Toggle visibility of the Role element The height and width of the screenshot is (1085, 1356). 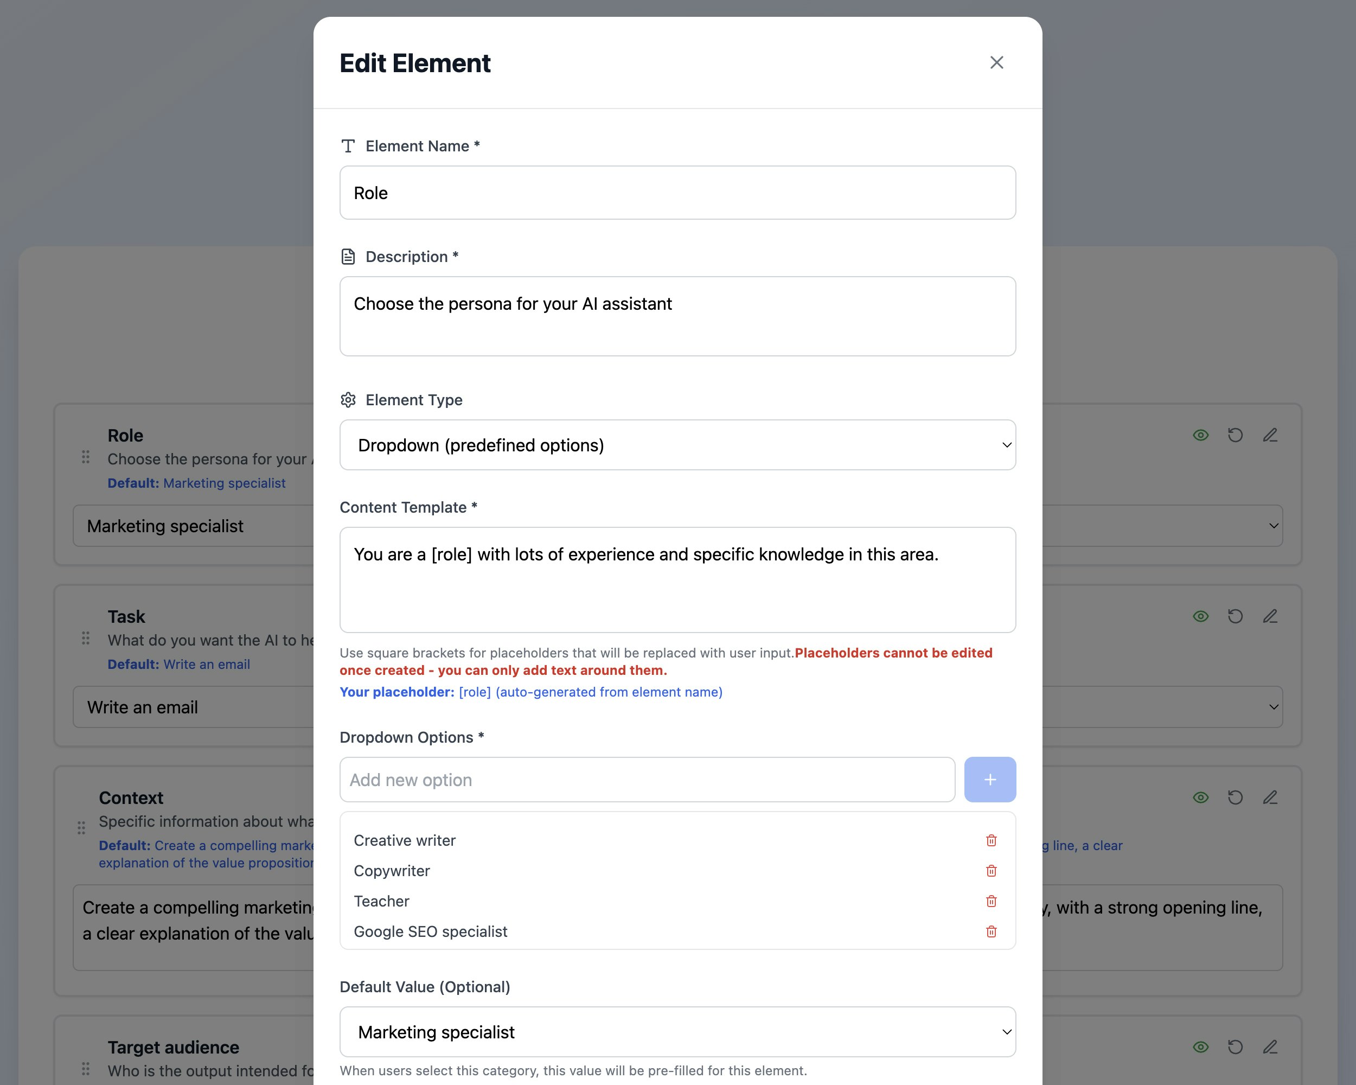click(x=1201, y=435)
